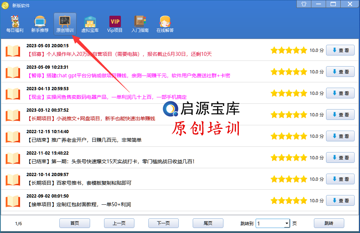Click title 【已结束】推广养老金开户
This screenshot has width=360, height=233.
(x=84, y=140)
